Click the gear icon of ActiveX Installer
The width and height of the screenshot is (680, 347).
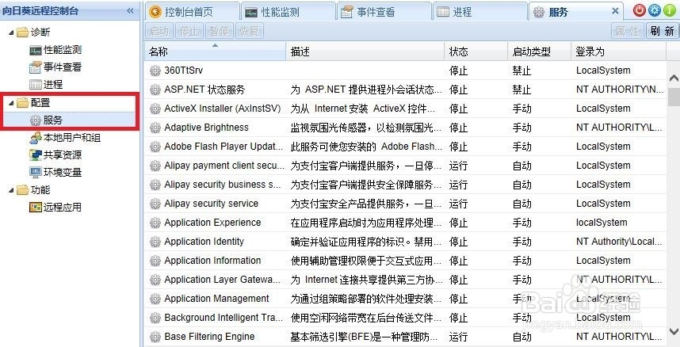155,109
